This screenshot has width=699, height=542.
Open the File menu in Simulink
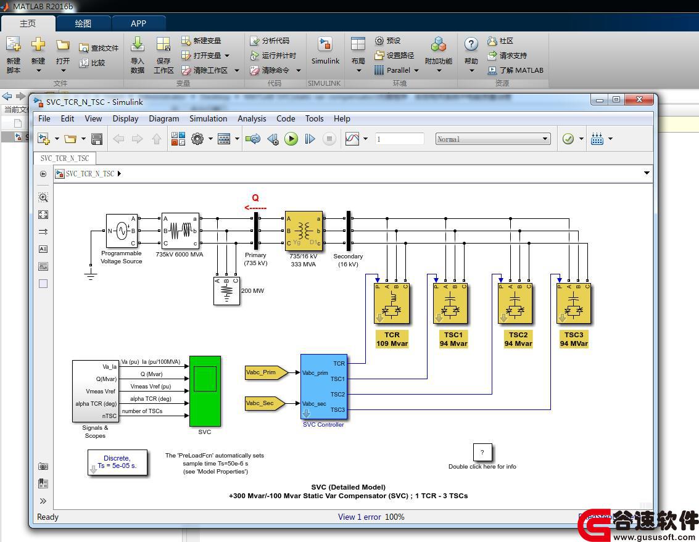(44, 118)
